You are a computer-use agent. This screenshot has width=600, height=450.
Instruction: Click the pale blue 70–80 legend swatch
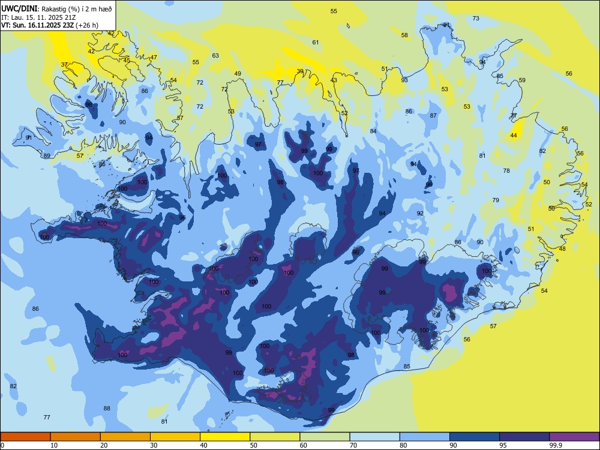tap(374, 437)
